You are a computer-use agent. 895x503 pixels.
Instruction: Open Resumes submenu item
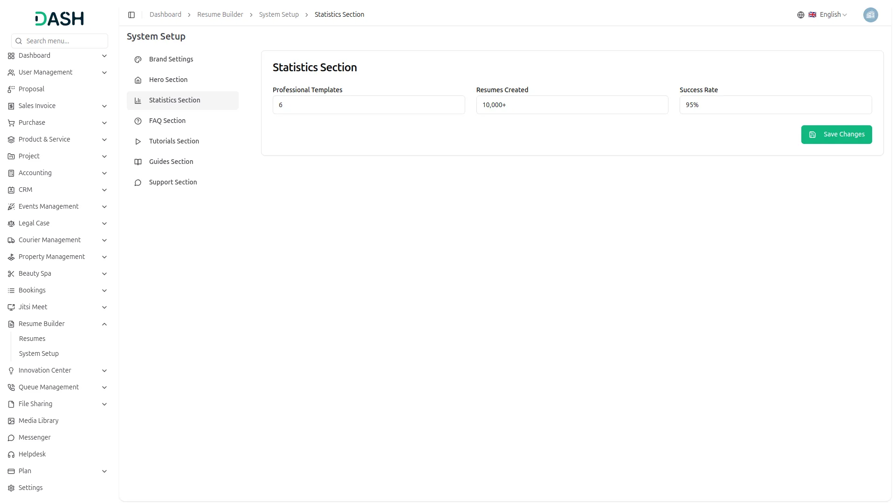pyautogui.click(x=32, y=339)
